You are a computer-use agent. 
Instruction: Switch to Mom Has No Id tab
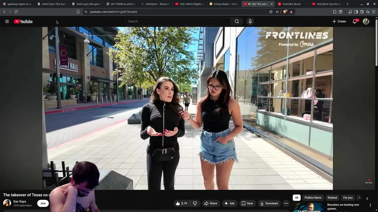(327, 4)
